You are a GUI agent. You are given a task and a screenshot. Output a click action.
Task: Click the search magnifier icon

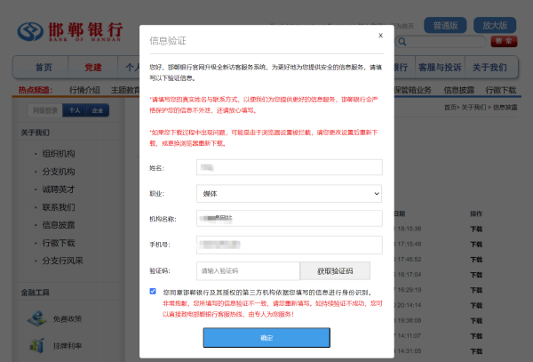pos(402,42)
